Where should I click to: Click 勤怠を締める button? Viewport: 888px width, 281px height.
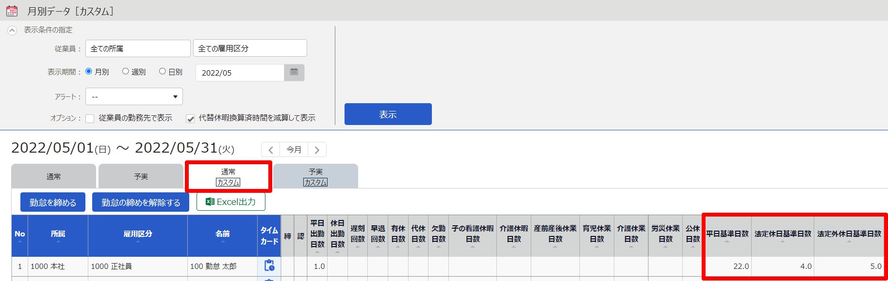pyautogui.click(x=53, y=202)
